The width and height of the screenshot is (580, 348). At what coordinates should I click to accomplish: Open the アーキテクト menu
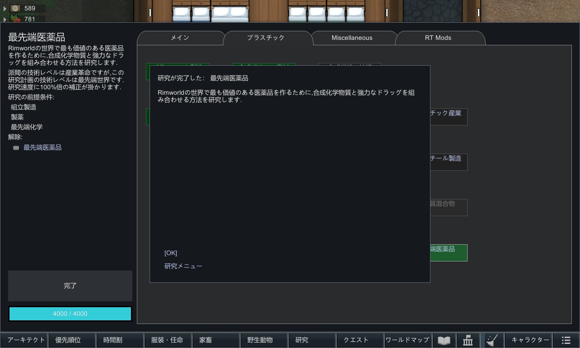(24, 340)
